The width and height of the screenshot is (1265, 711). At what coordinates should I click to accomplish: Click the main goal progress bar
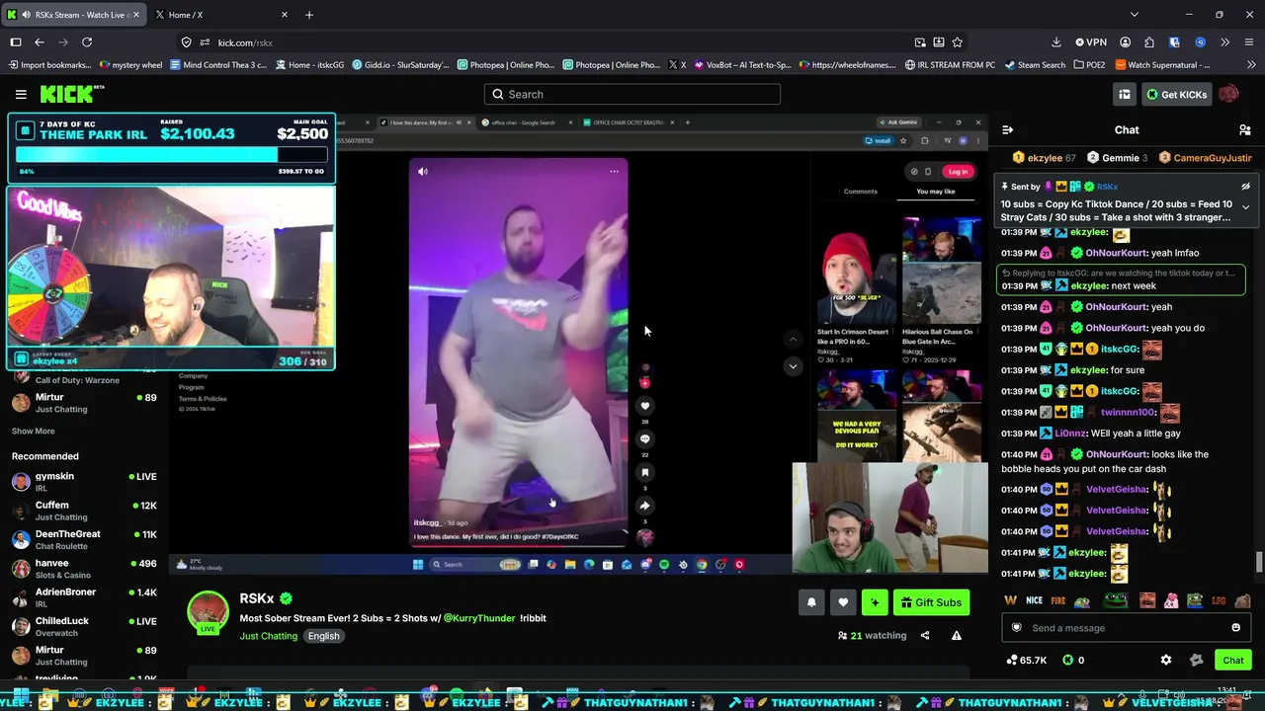(x=171, y=155)
